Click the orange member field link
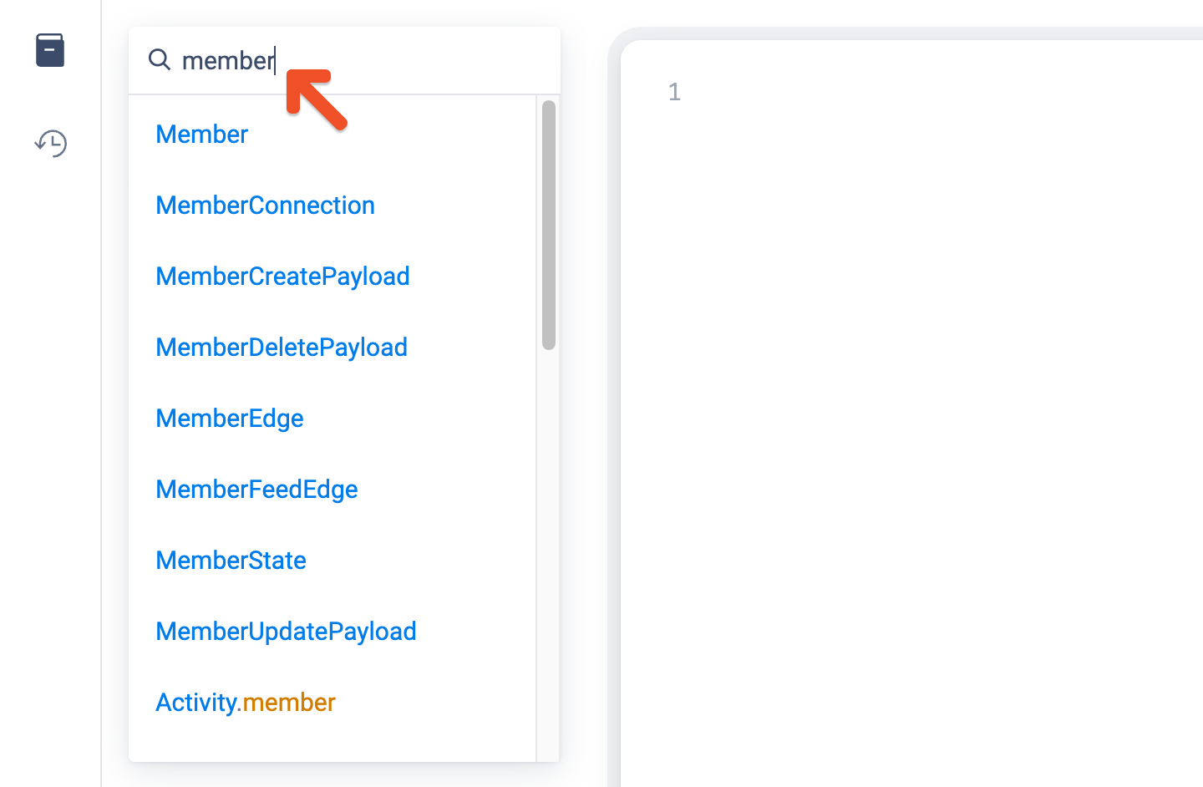 (289, 703)
